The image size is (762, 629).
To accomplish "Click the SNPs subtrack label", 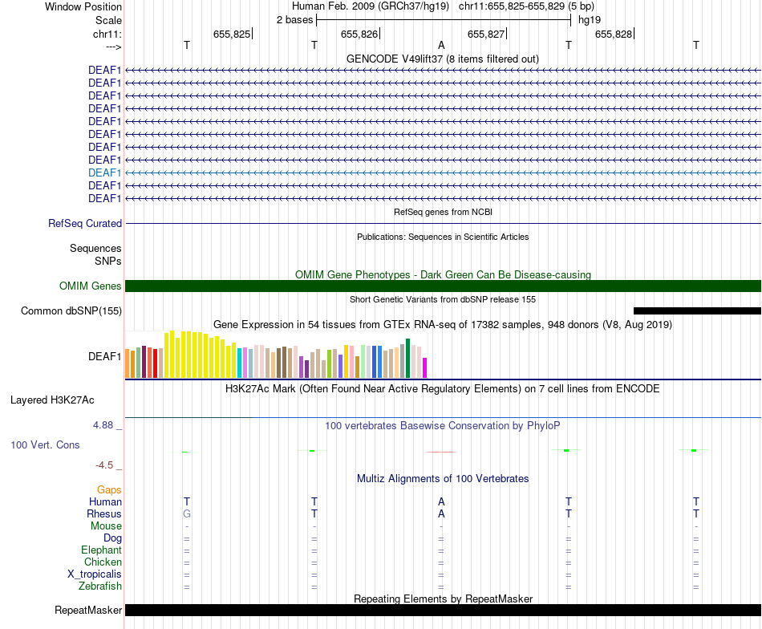I will click(x=108, y=261).
